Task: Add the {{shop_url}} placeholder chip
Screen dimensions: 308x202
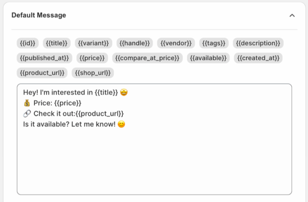Action: 92,73
